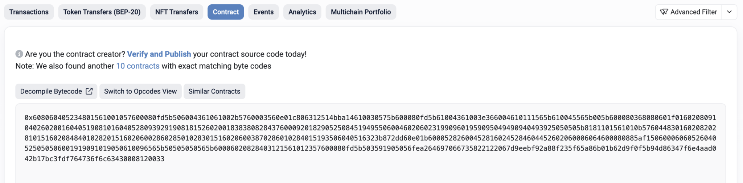
Task: Open the 10 contracts link
Action: 138,66
